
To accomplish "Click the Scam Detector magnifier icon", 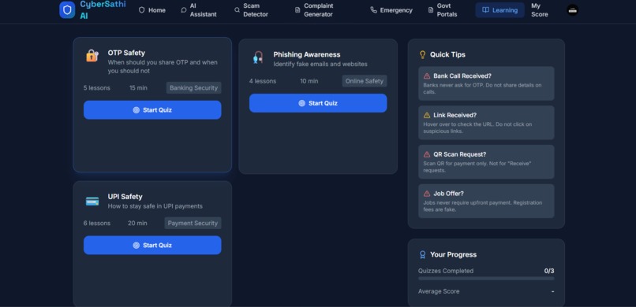I will tap(237, 10).
